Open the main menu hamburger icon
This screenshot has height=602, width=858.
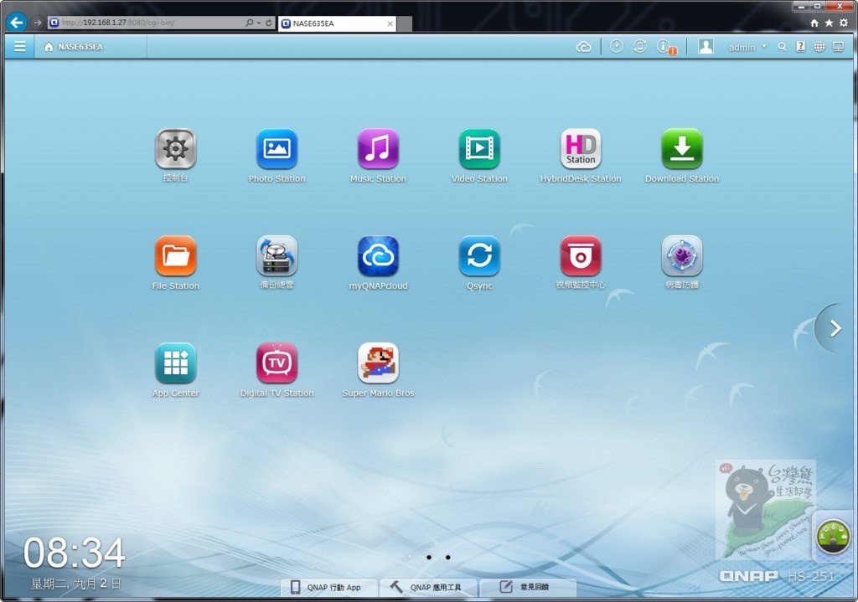(x=20, y=47)
